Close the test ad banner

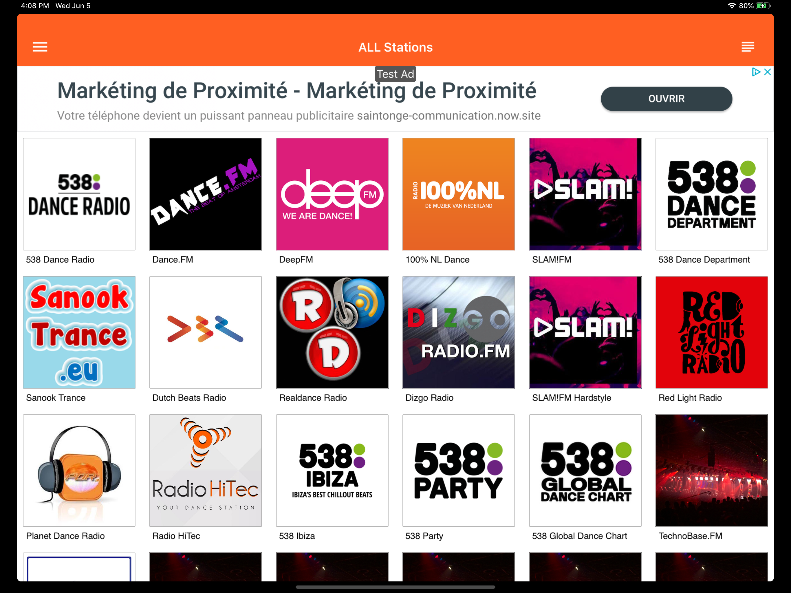coord(767,72)
